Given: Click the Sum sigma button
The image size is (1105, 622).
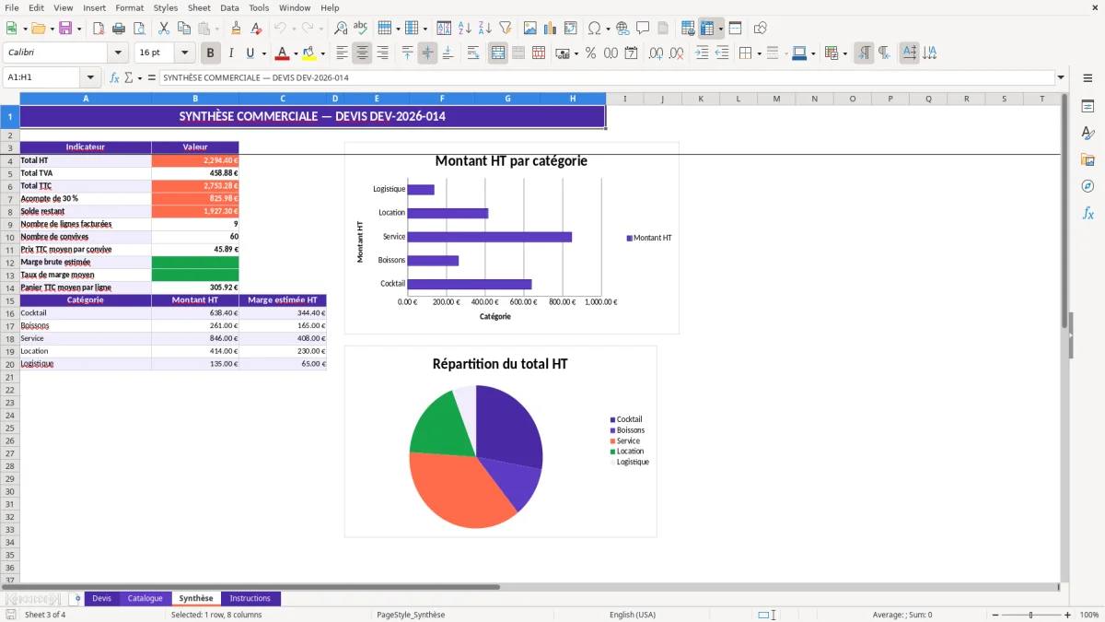Looking at the screenshot, I should [128, 78].
